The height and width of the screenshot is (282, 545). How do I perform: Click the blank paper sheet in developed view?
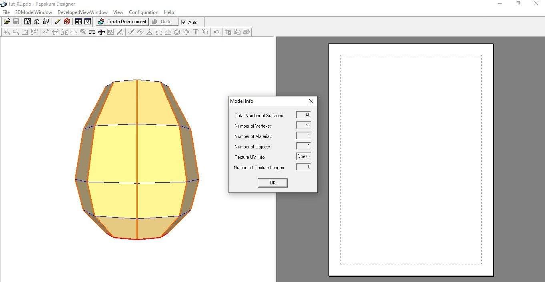tap(411, 160)
